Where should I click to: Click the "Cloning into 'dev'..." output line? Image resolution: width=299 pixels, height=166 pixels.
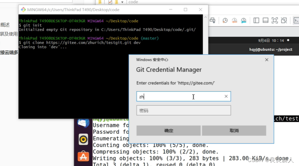[43, 47]
